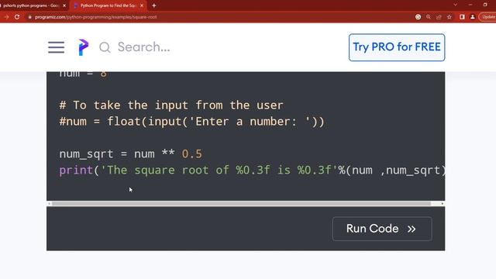Image resolution: width=496 pixels, height=279 pixels.
Task: Click the site lock icon
Action: point(29,17)
